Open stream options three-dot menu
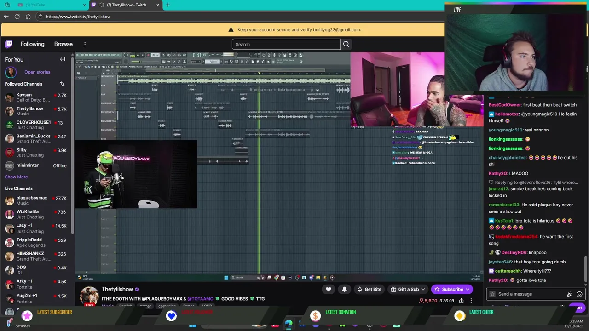 (471, 301)
